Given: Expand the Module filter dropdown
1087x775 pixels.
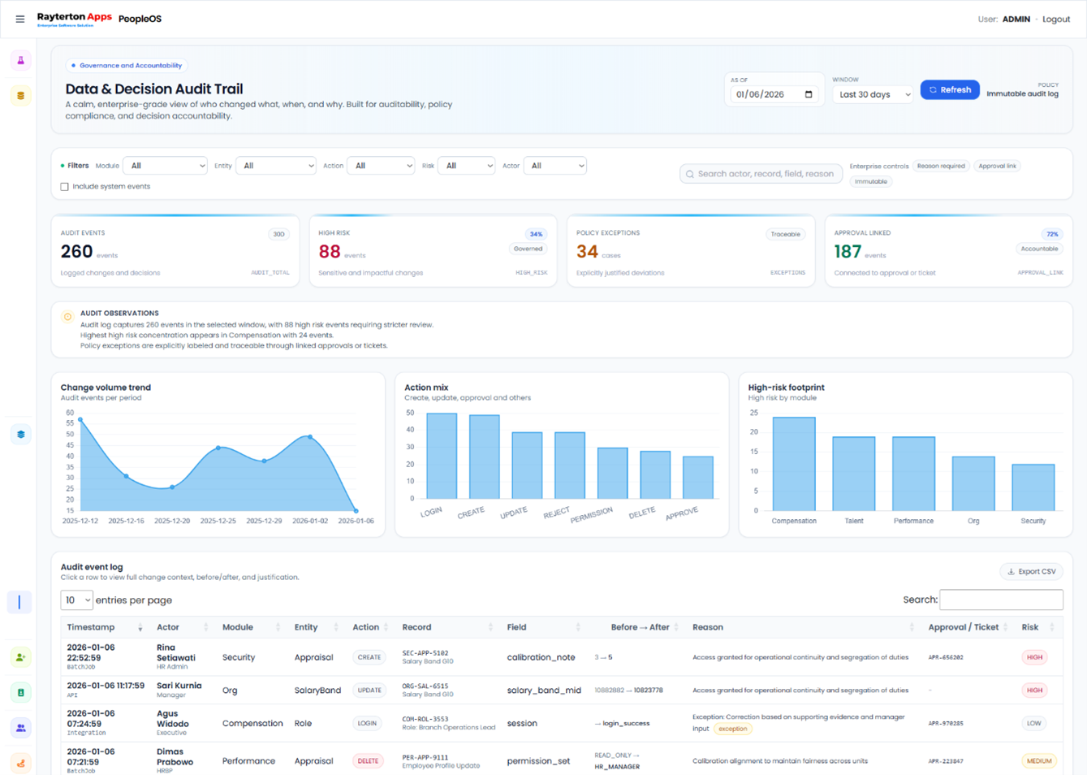Looking at the screenshot, I should coord(165,166).
